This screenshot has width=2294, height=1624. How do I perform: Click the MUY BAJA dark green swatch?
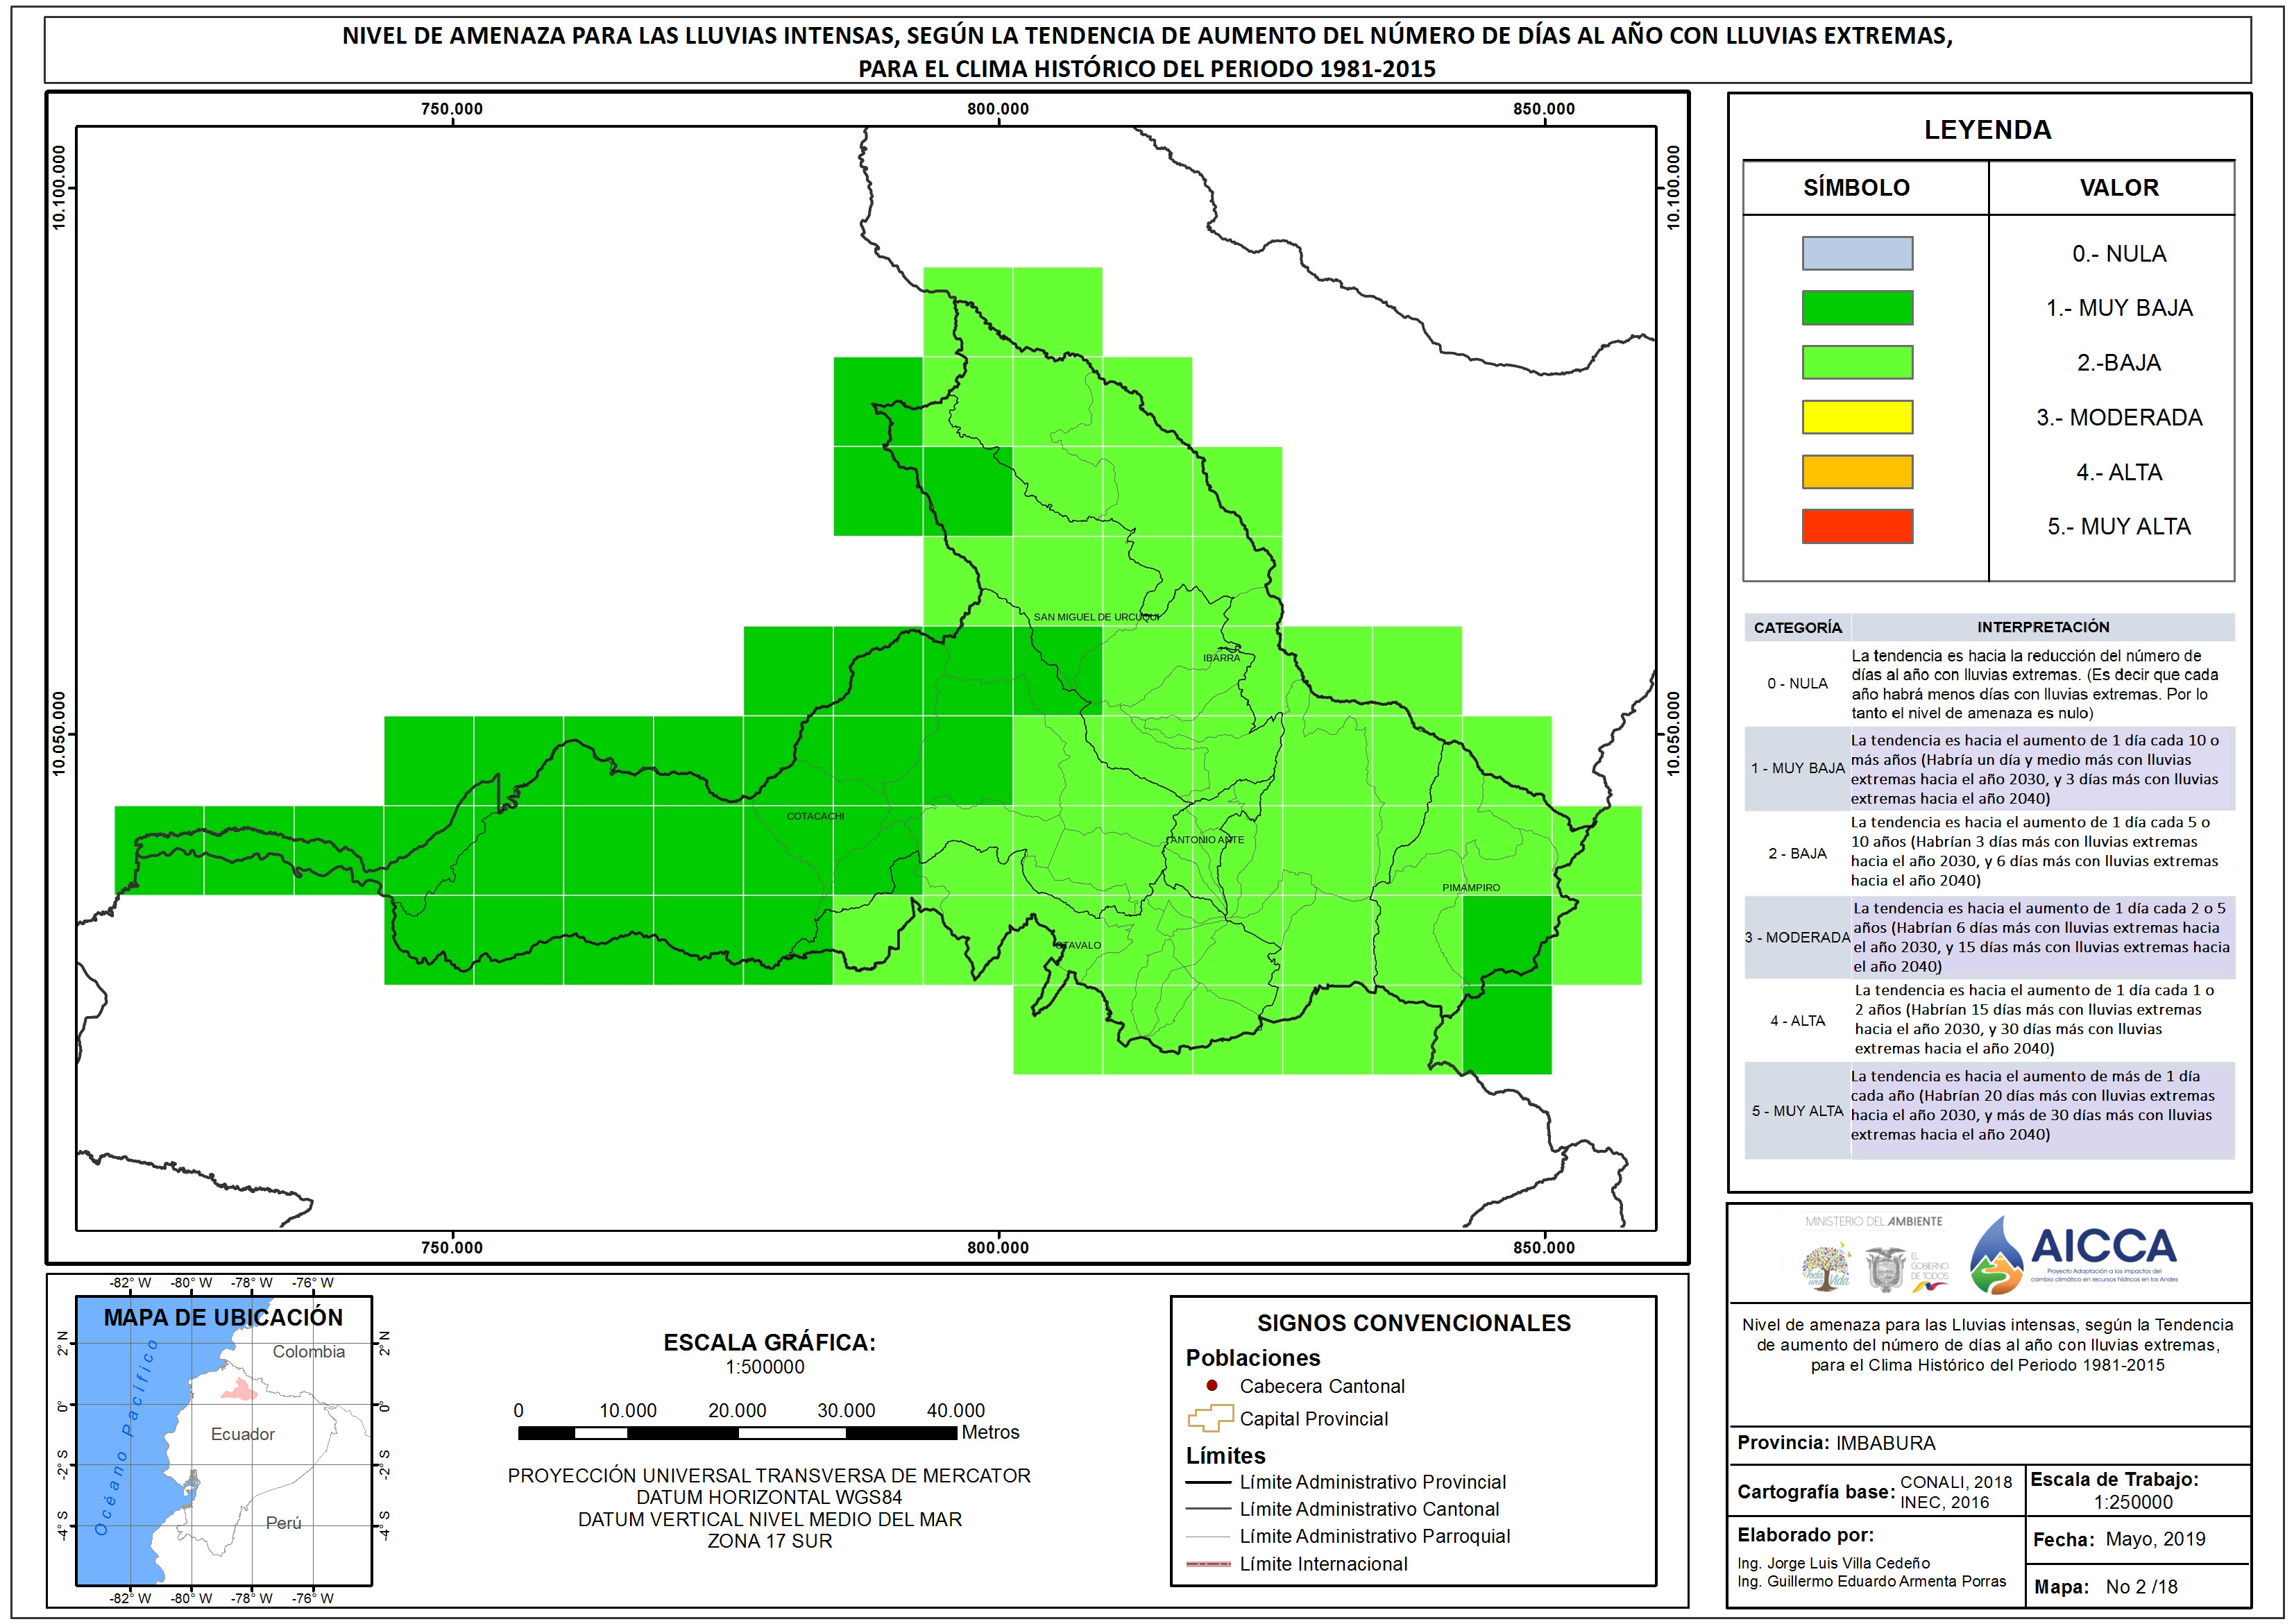[1856, 308]
